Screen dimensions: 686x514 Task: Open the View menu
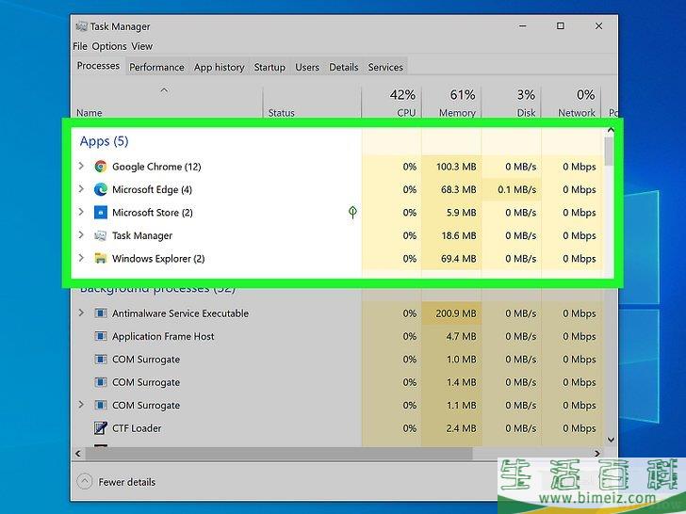142,46
